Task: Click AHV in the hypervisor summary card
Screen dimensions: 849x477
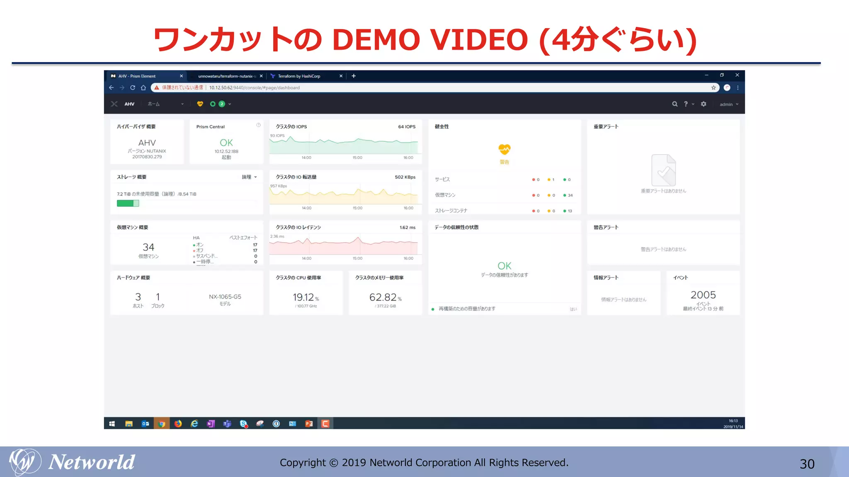Action: click(147, 142)
